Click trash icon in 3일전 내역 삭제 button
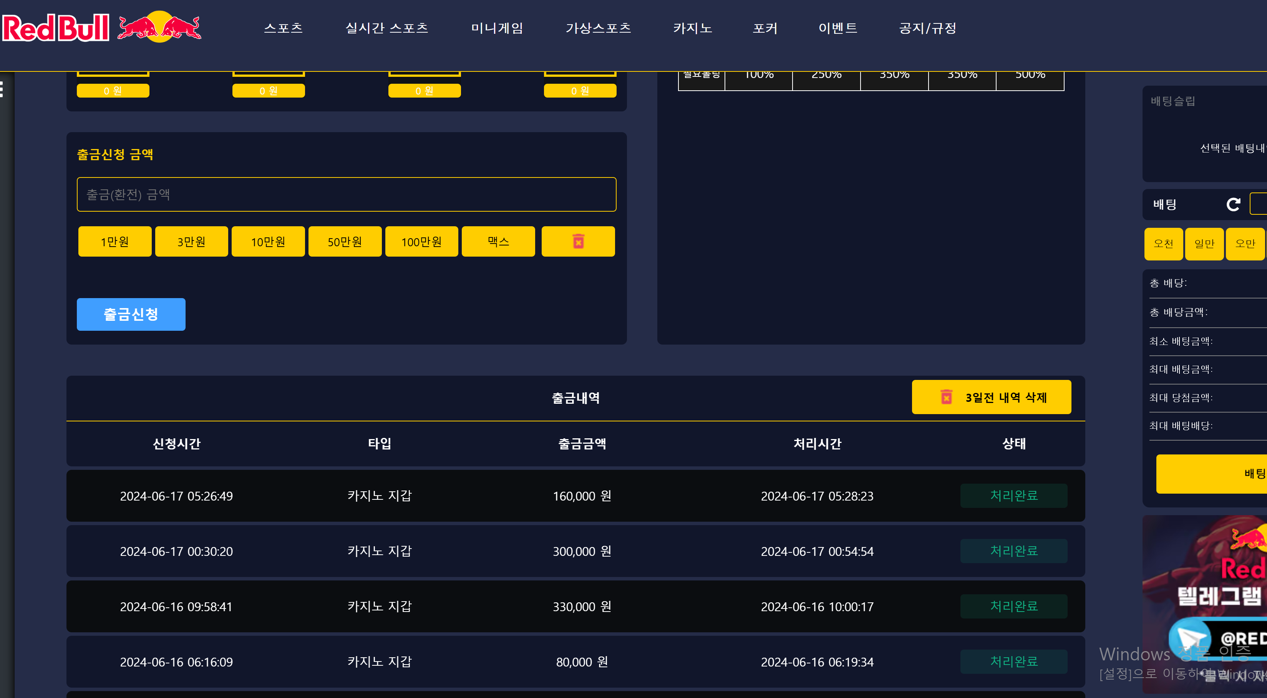1267x698 pixels. pyautogui.click(x=946, y=397)
